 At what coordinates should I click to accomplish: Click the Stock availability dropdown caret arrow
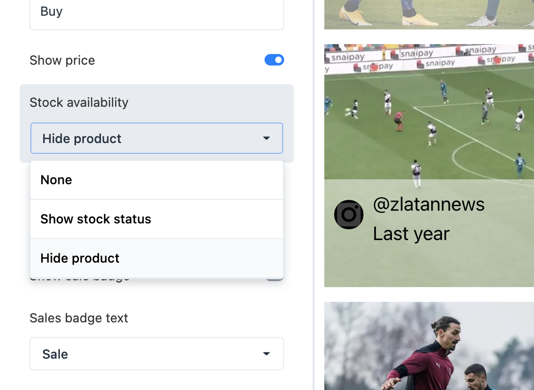[267, 139]
